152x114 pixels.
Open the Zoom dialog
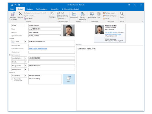122,15
